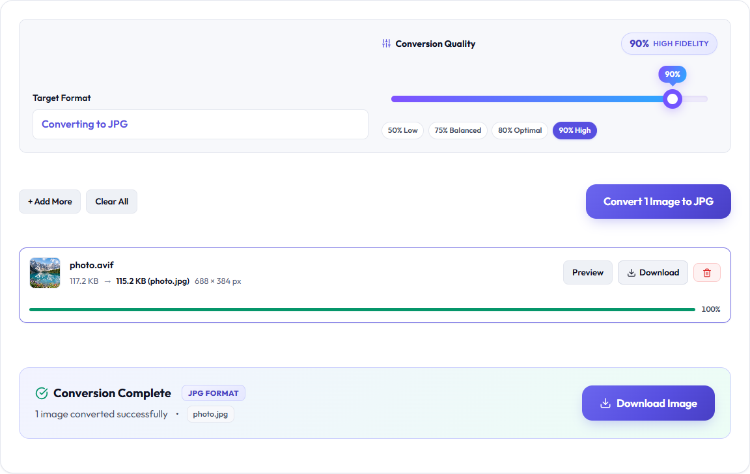Click the Download Image button

pyautogui.click(x=648, y=403)
